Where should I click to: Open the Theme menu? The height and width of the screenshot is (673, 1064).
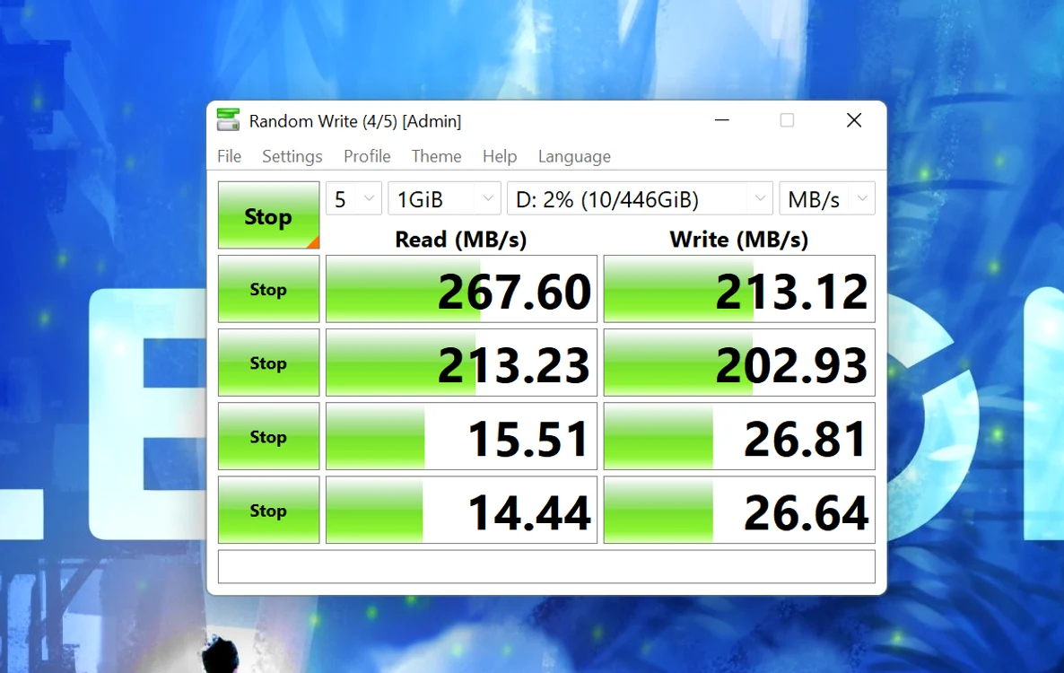436,156
